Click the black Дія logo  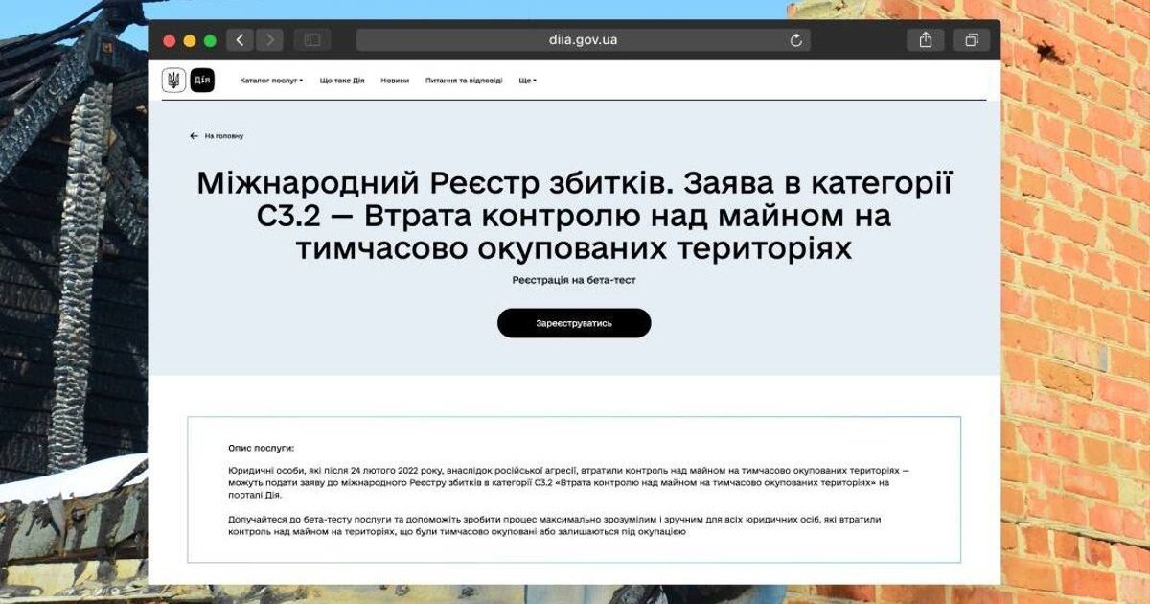[202, 81]
